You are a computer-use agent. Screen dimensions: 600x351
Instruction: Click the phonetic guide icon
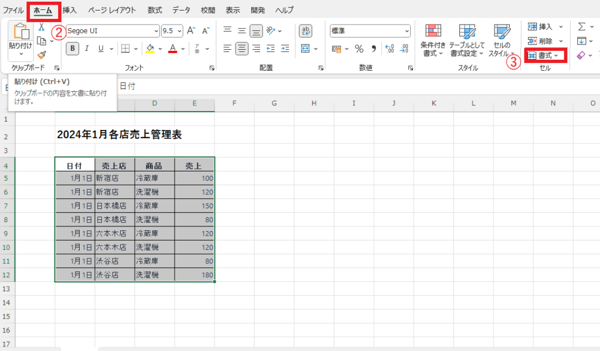tap(197, 49)
